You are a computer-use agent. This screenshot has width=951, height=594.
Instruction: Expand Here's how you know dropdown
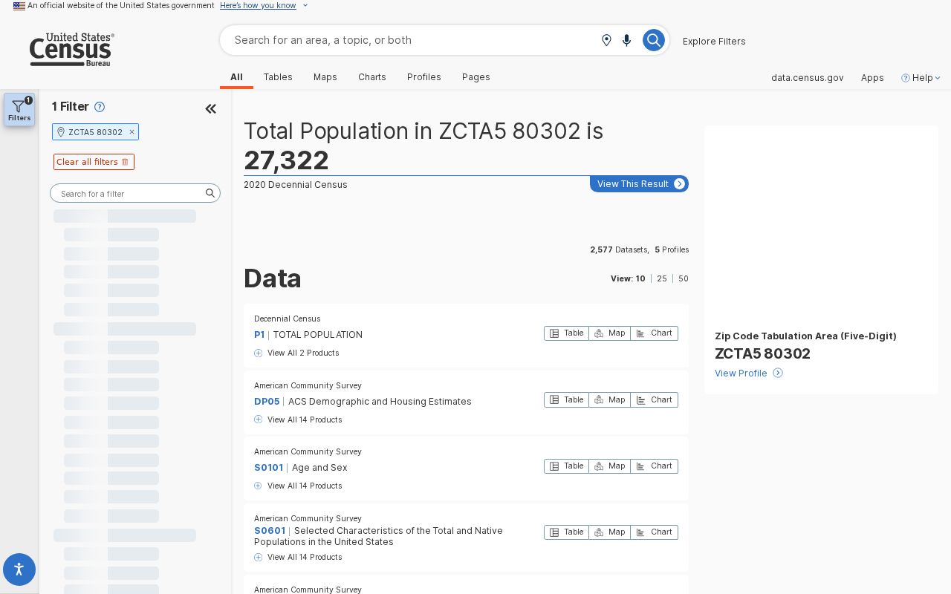pyautogui.click(x=264, y=5)
